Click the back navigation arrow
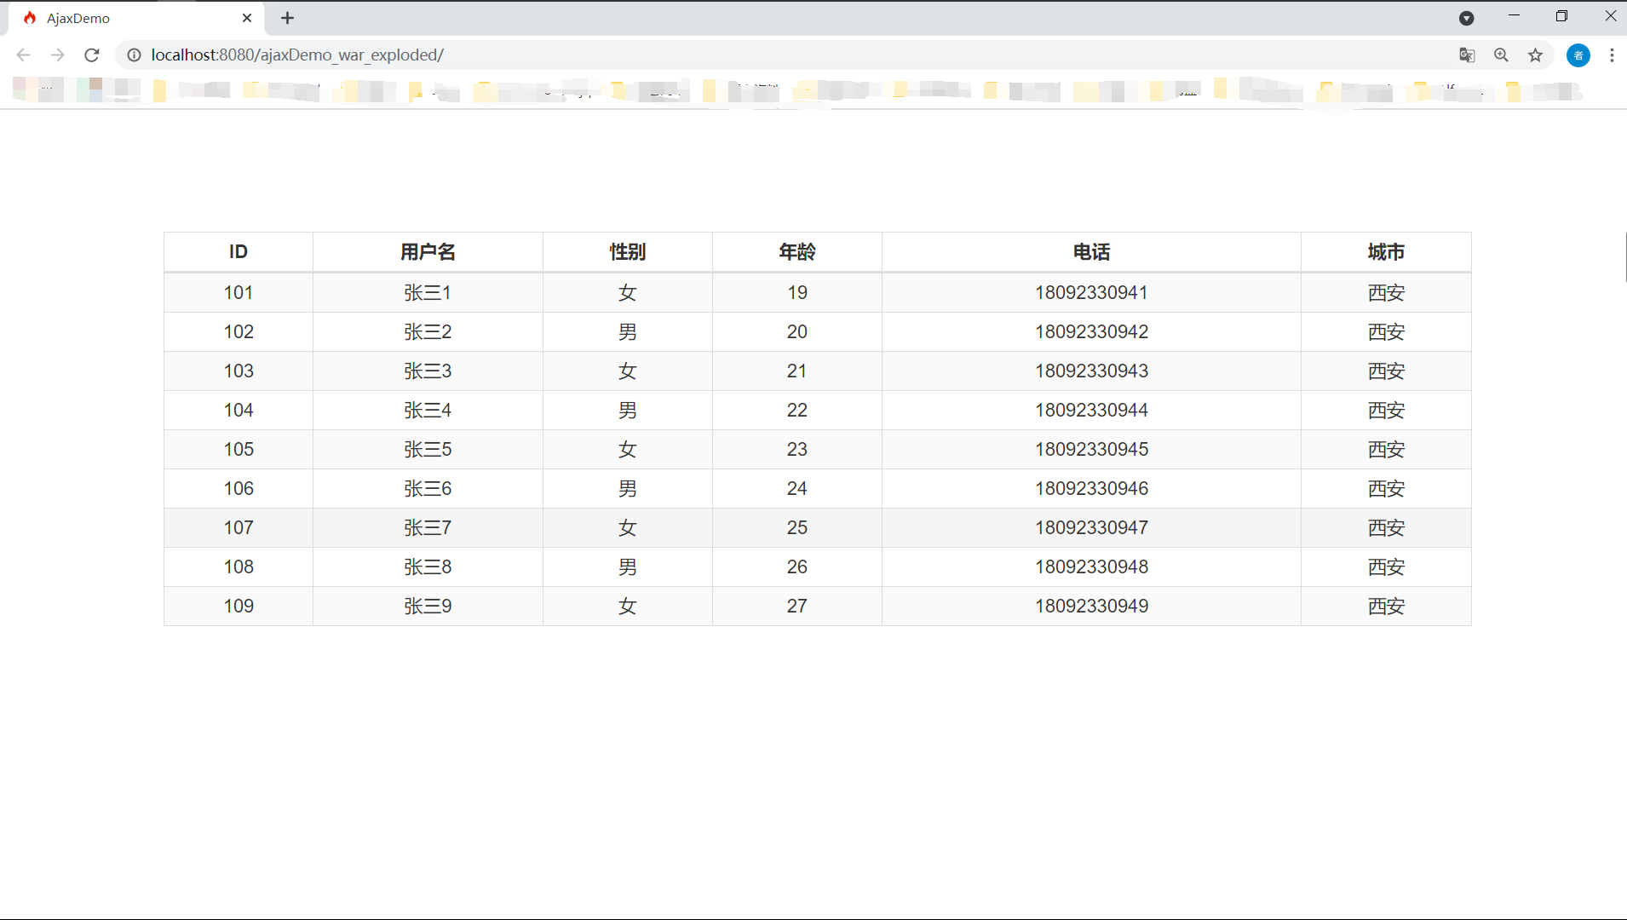Image resolution: width=1627 pixels, height=920 pixels. coord(23,55)
